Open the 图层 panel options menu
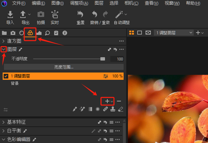The image size is (208, 143). (121, 49)
